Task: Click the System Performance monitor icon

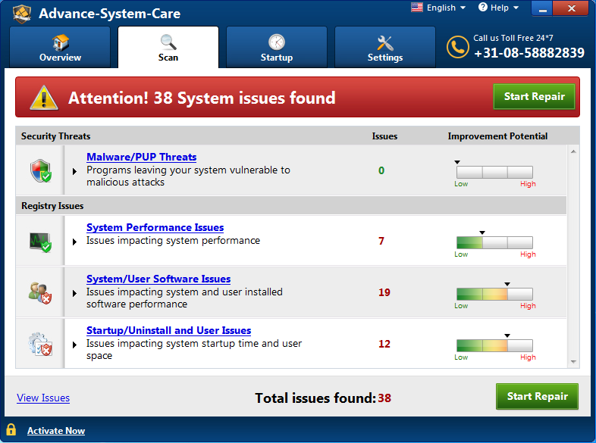Action: click(x=41, y=242)
